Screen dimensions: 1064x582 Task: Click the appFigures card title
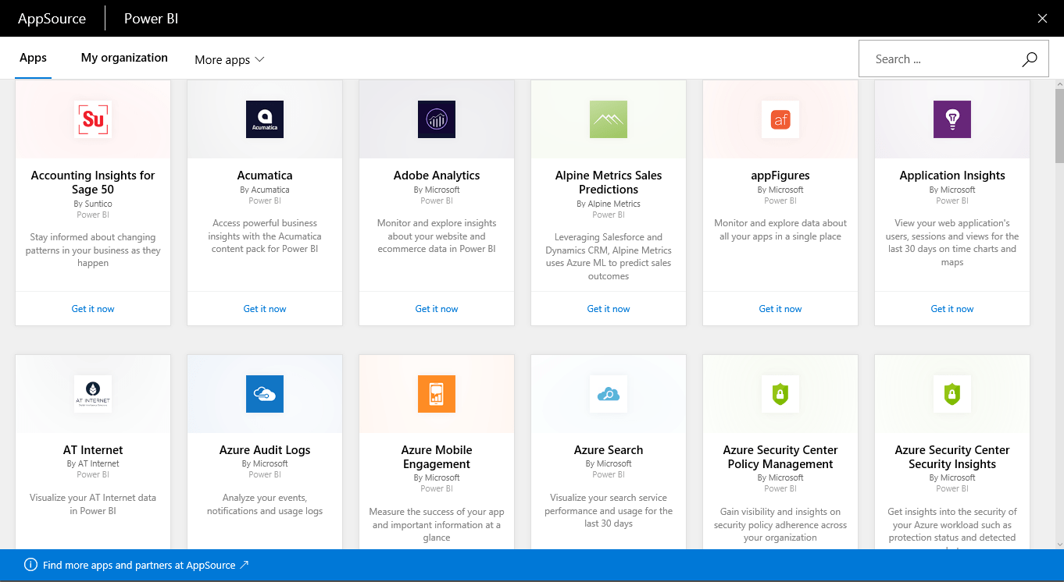780,176
